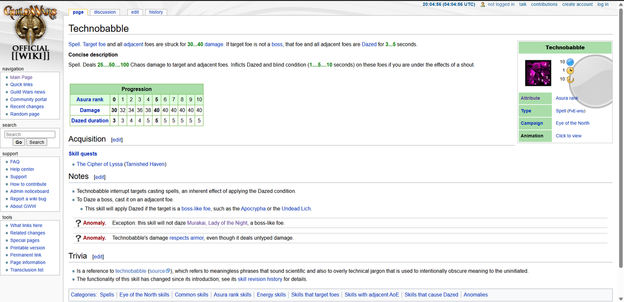Click the Damage row header link

pyautogui.click(x=90, y=110)
